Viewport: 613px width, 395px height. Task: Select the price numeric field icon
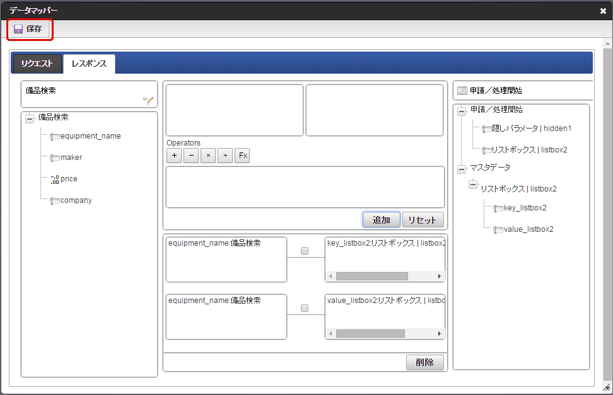[x=55, y=180]
